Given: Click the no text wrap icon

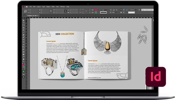Looking at the screenshot, I should pyautogui.click(x=121, y=10).
